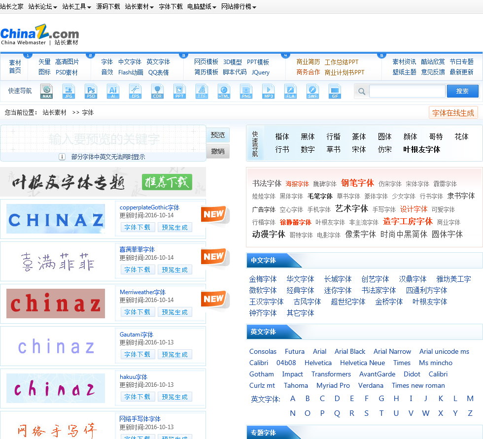Open the PPT模板 navigation link

click(258, 62)
